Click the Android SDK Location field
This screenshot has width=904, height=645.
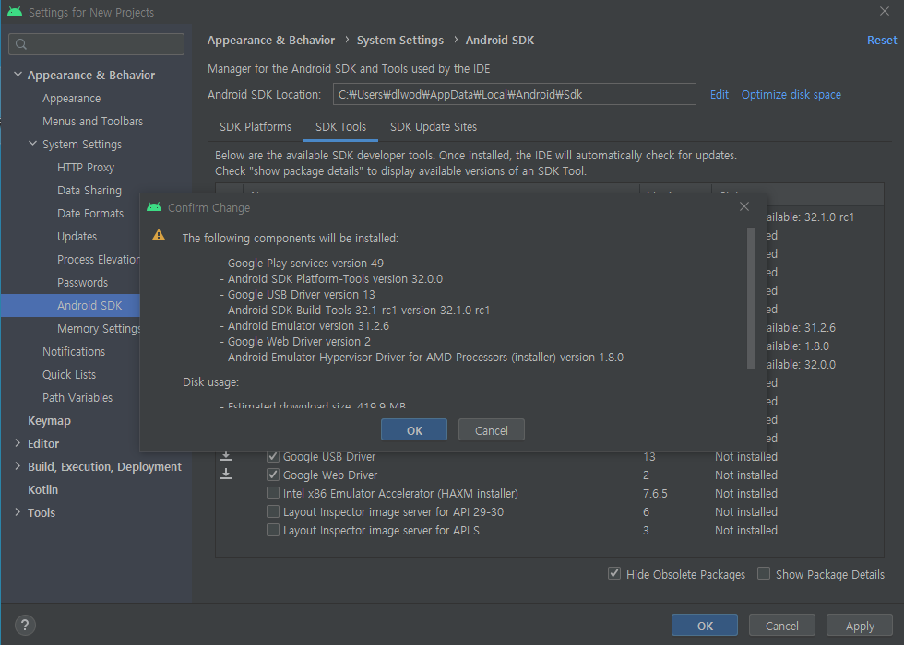pyautogui.click(x=515, y=94)
